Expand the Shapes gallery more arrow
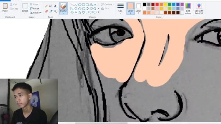Image resolution: width=221 pixels, height=124 pixels. click(x=98, y=12)
